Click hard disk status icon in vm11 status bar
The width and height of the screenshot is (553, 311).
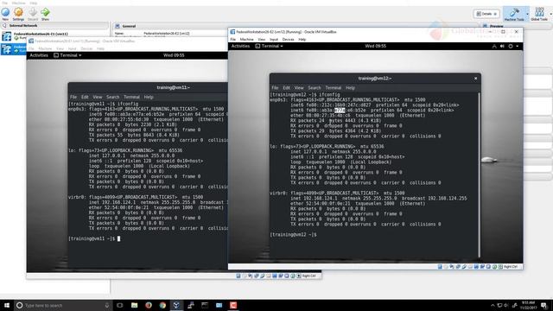coord(238,276)
